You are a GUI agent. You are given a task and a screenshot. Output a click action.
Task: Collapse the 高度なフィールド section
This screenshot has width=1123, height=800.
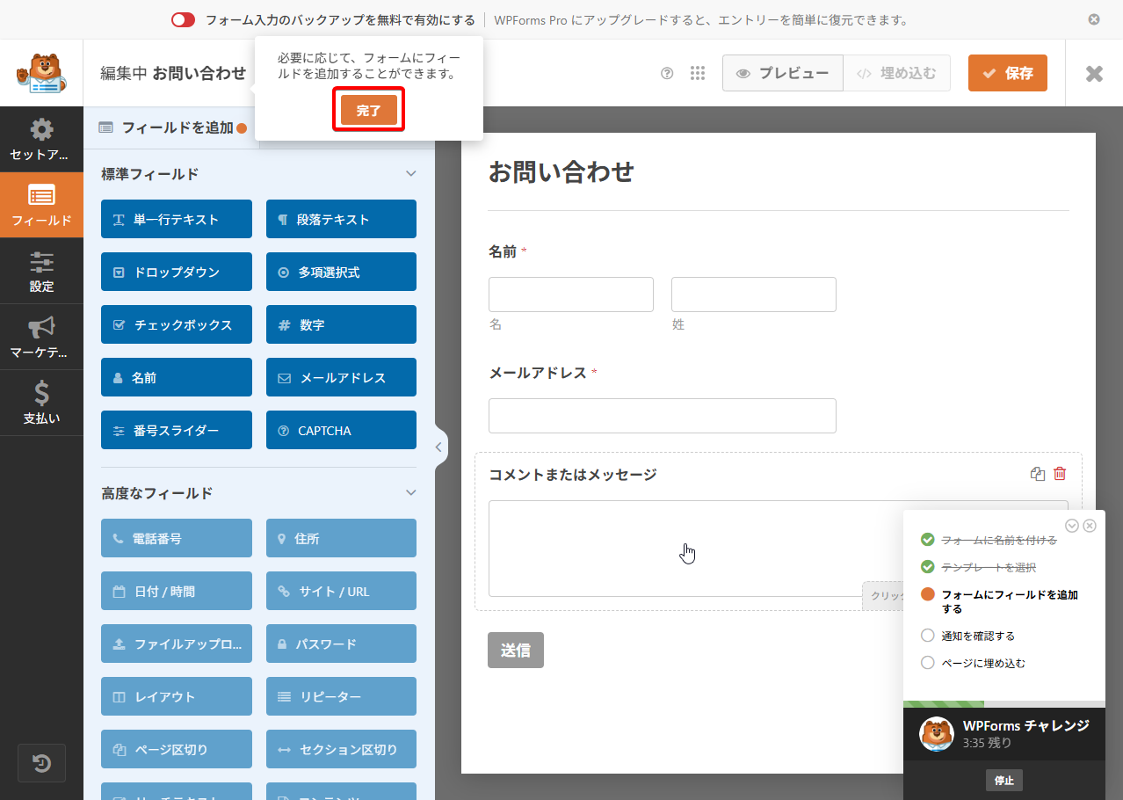click(x=410, y=493)
